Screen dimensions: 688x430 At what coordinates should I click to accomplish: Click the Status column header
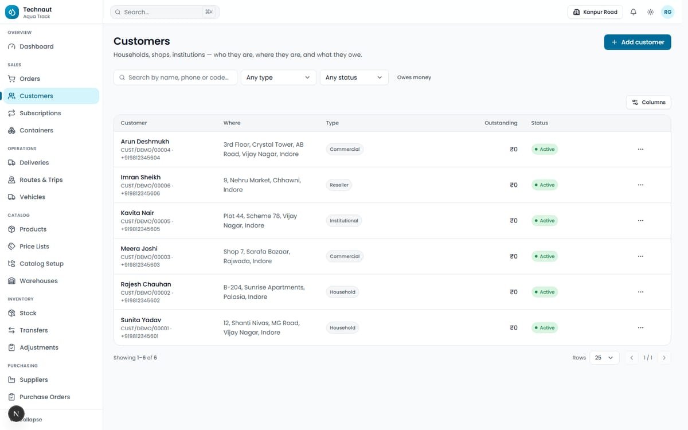(540, 123)
